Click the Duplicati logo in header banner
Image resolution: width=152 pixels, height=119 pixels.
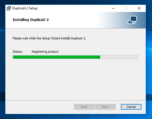tap(132, 20)
